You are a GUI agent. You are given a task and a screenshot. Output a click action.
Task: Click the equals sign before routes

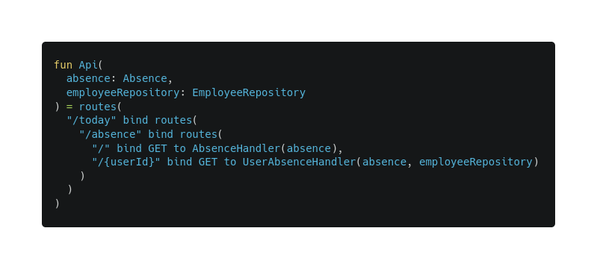[69, 107]
